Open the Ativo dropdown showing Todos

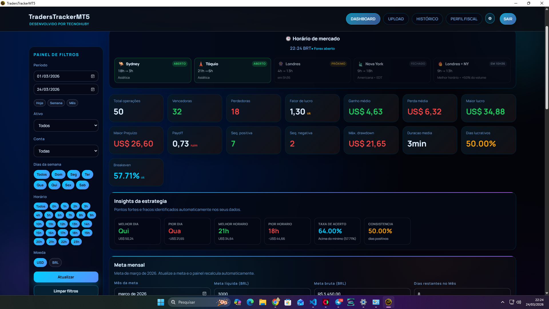click(66, 125)
